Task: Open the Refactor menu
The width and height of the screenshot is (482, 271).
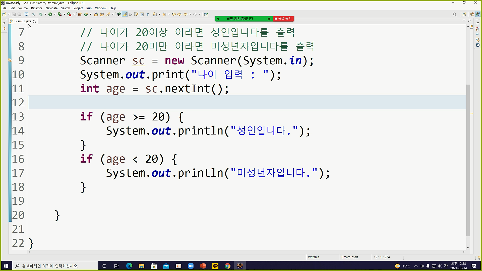Action: click(x=36, y=8)
